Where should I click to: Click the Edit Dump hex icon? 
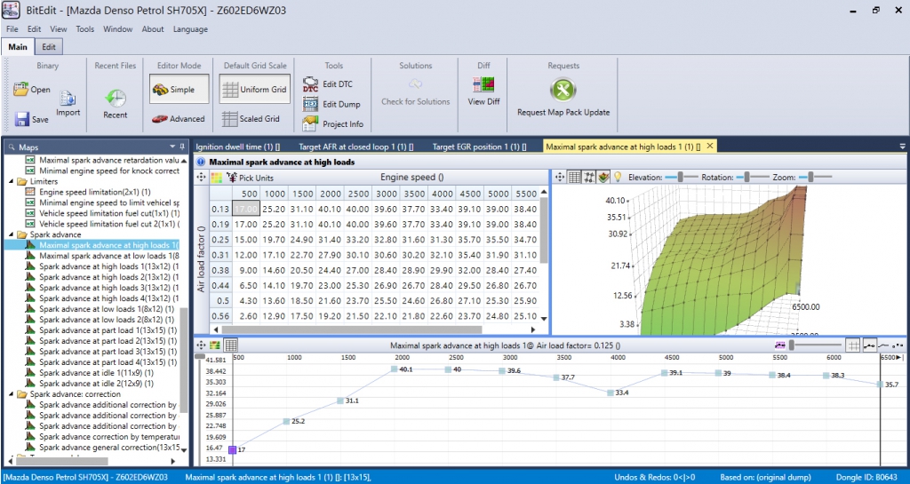click(310, 104)
